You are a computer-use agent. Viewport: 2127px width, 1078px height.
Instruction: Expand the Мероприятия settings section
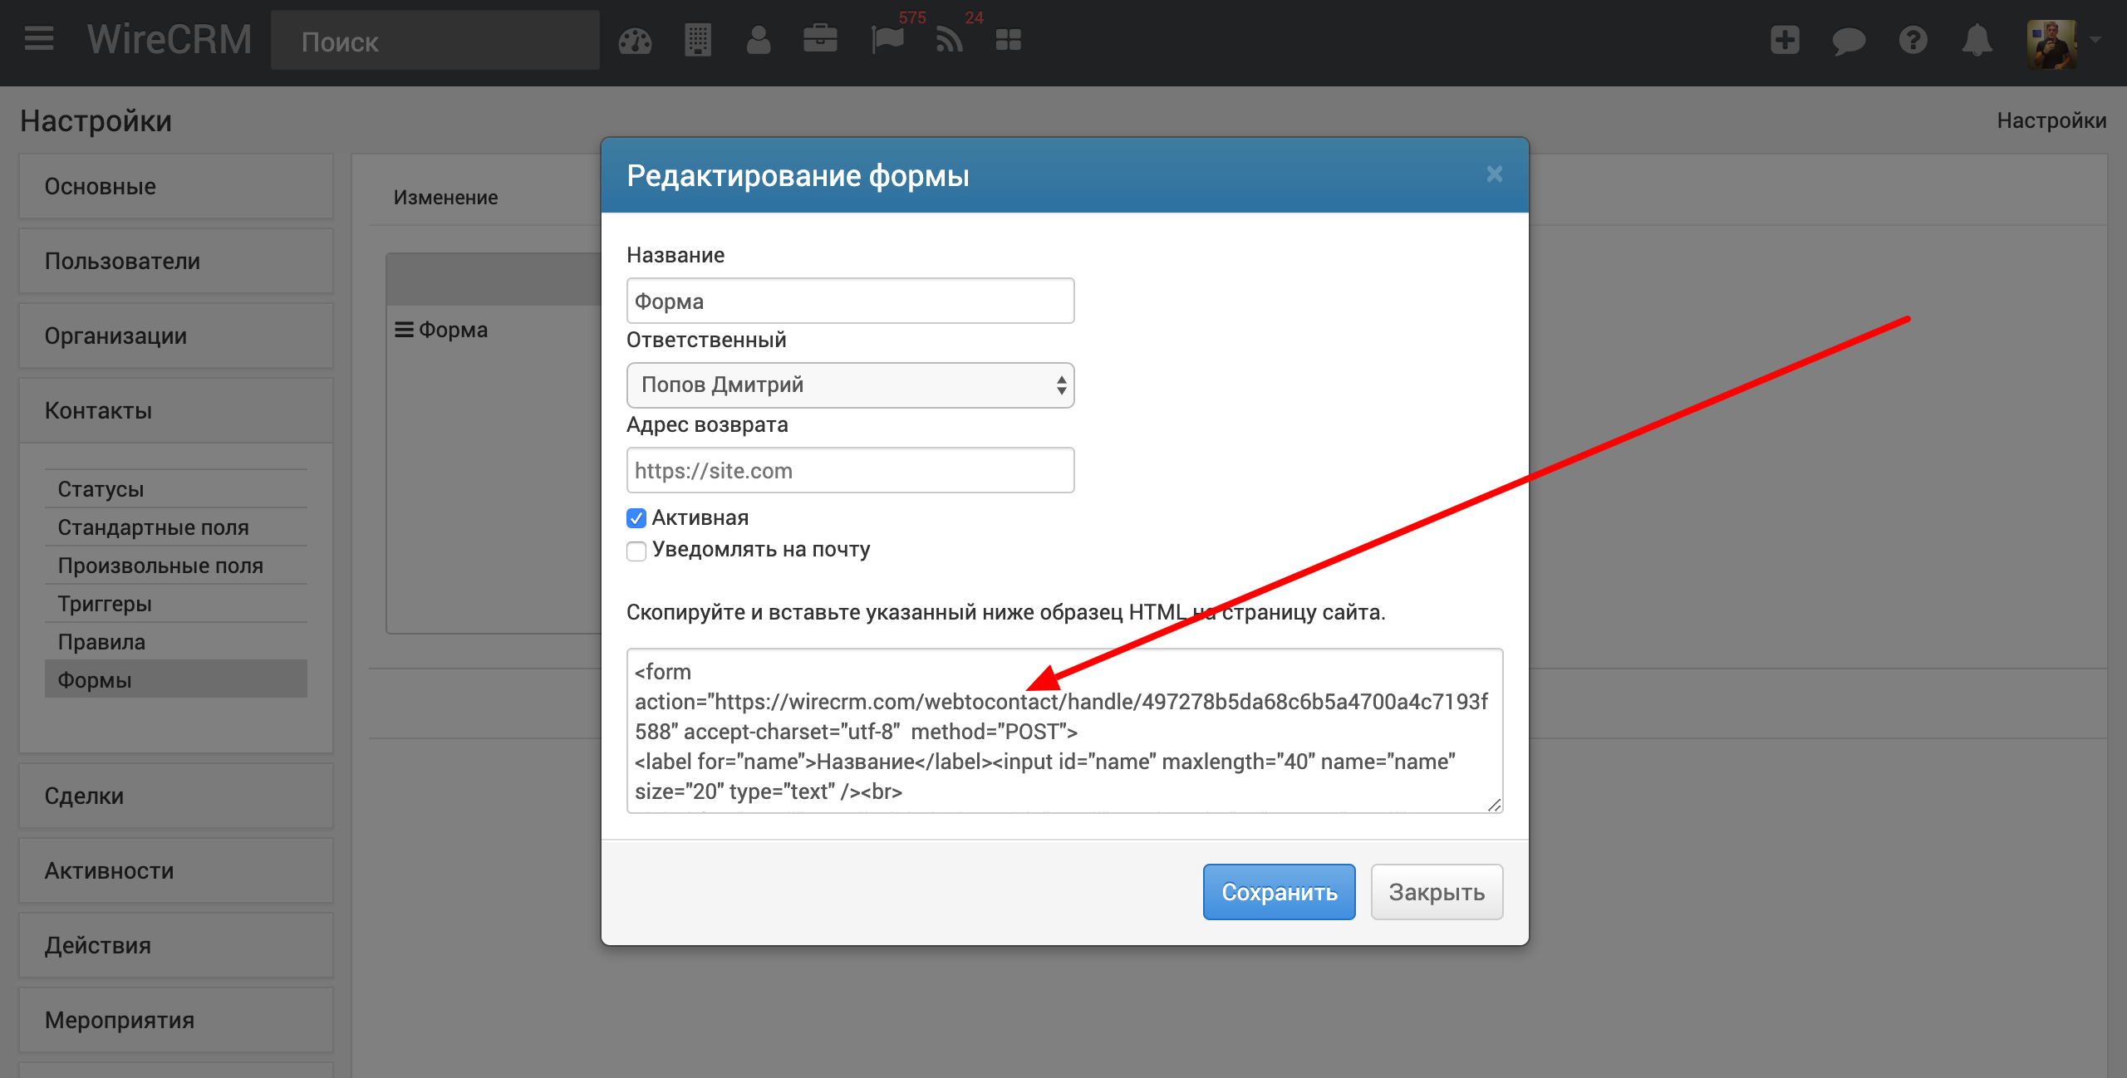click(x=176, y=1020)
